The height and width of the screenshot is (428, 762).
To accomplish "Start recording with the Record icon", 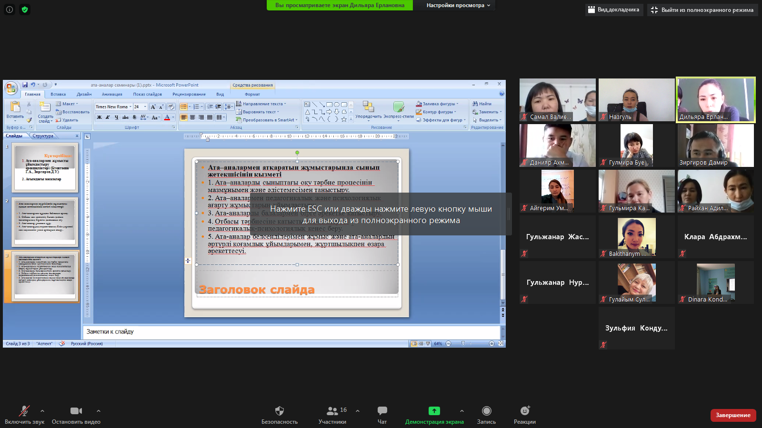I will pyautogui.click(x=486, y=411).
